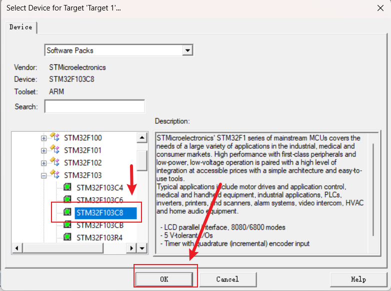Click the device tree scroll-left arrow

coord(17,248)
